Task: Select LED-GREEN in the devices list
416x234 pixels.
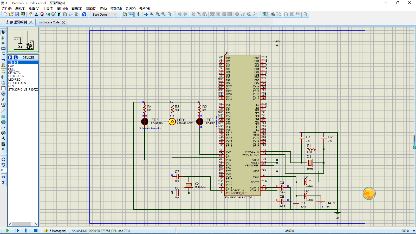Action: pyautogui.click(x=23, y=76)
